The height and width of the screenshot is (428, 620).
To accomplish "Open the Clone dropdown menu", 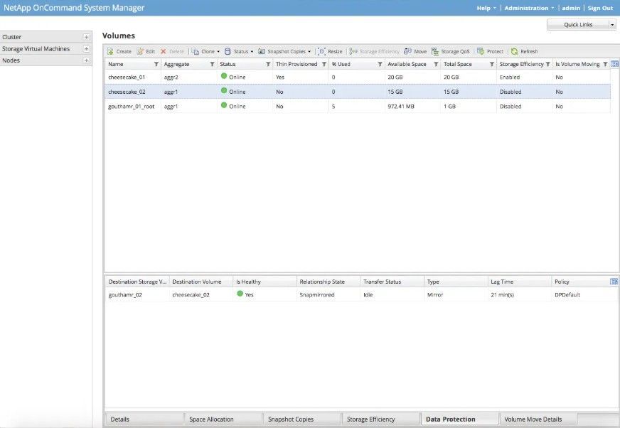I will click(207, 52).
